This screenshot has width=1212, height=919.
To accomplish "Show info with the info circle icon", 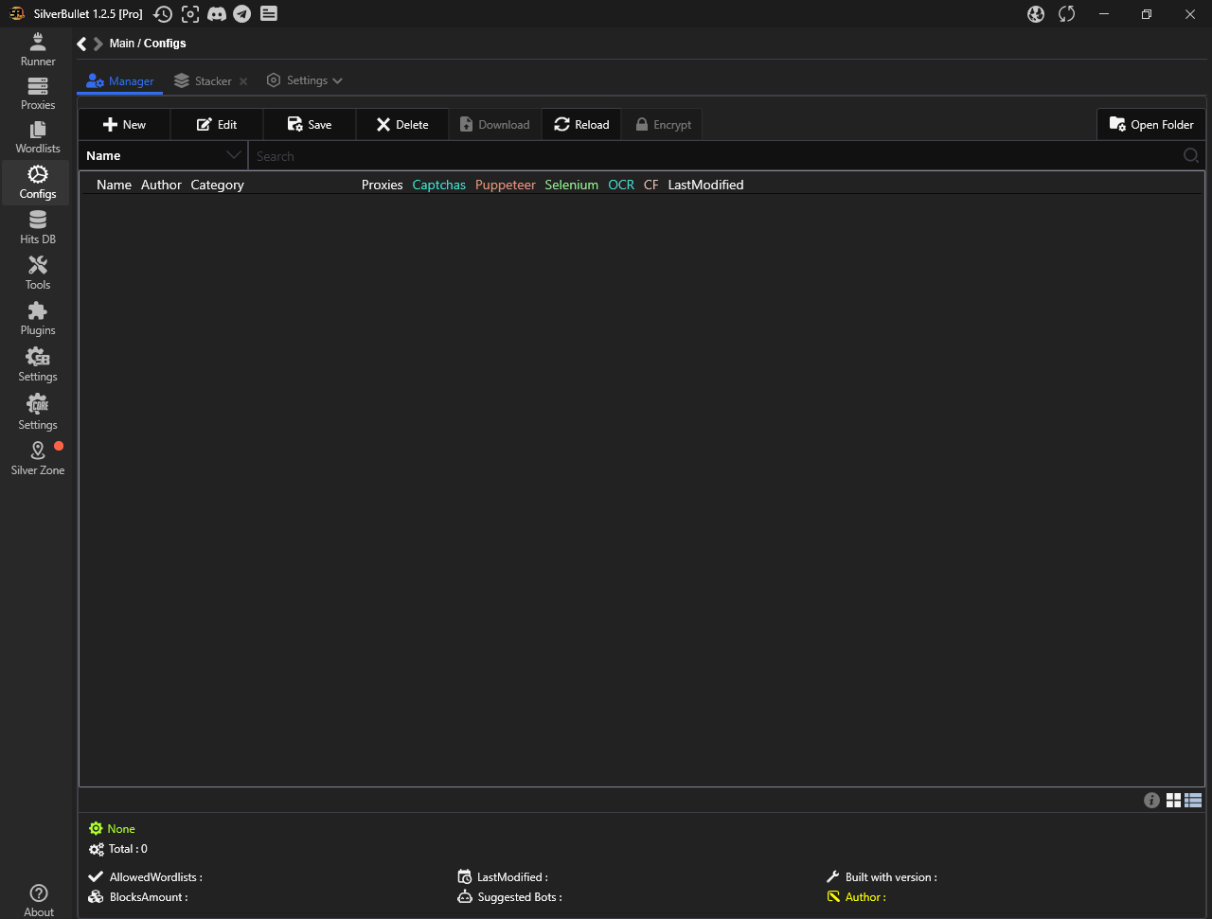I will (1151, 801).
